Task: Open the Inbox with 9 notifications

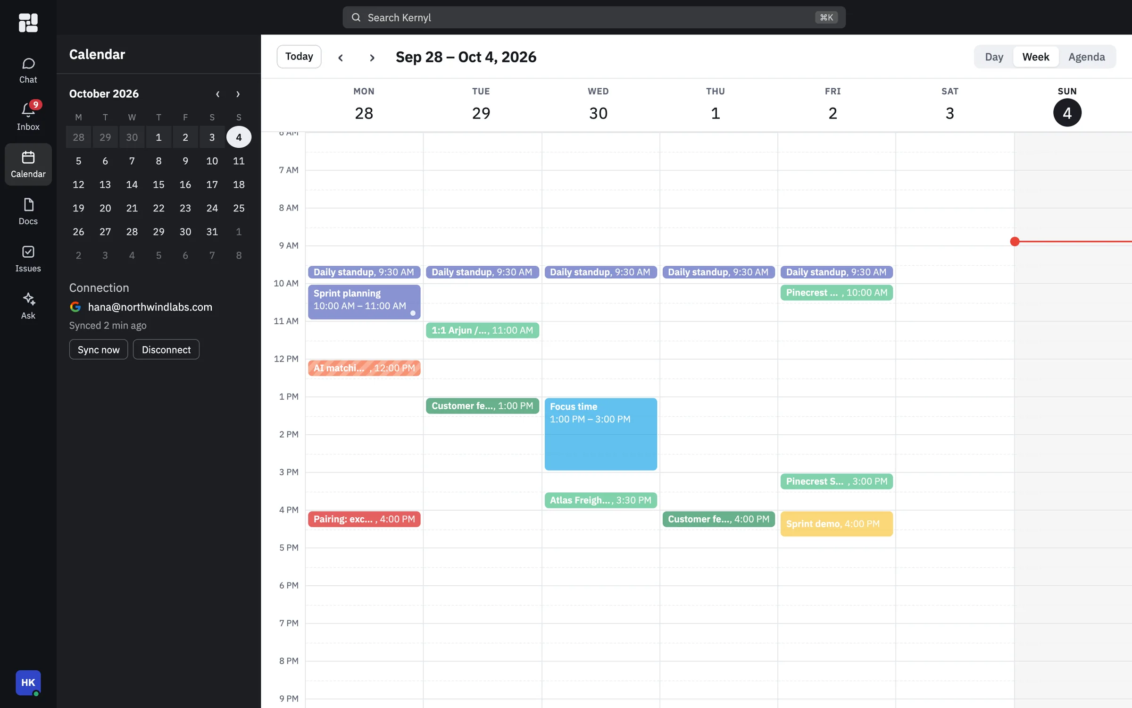Action: point(28,117)
